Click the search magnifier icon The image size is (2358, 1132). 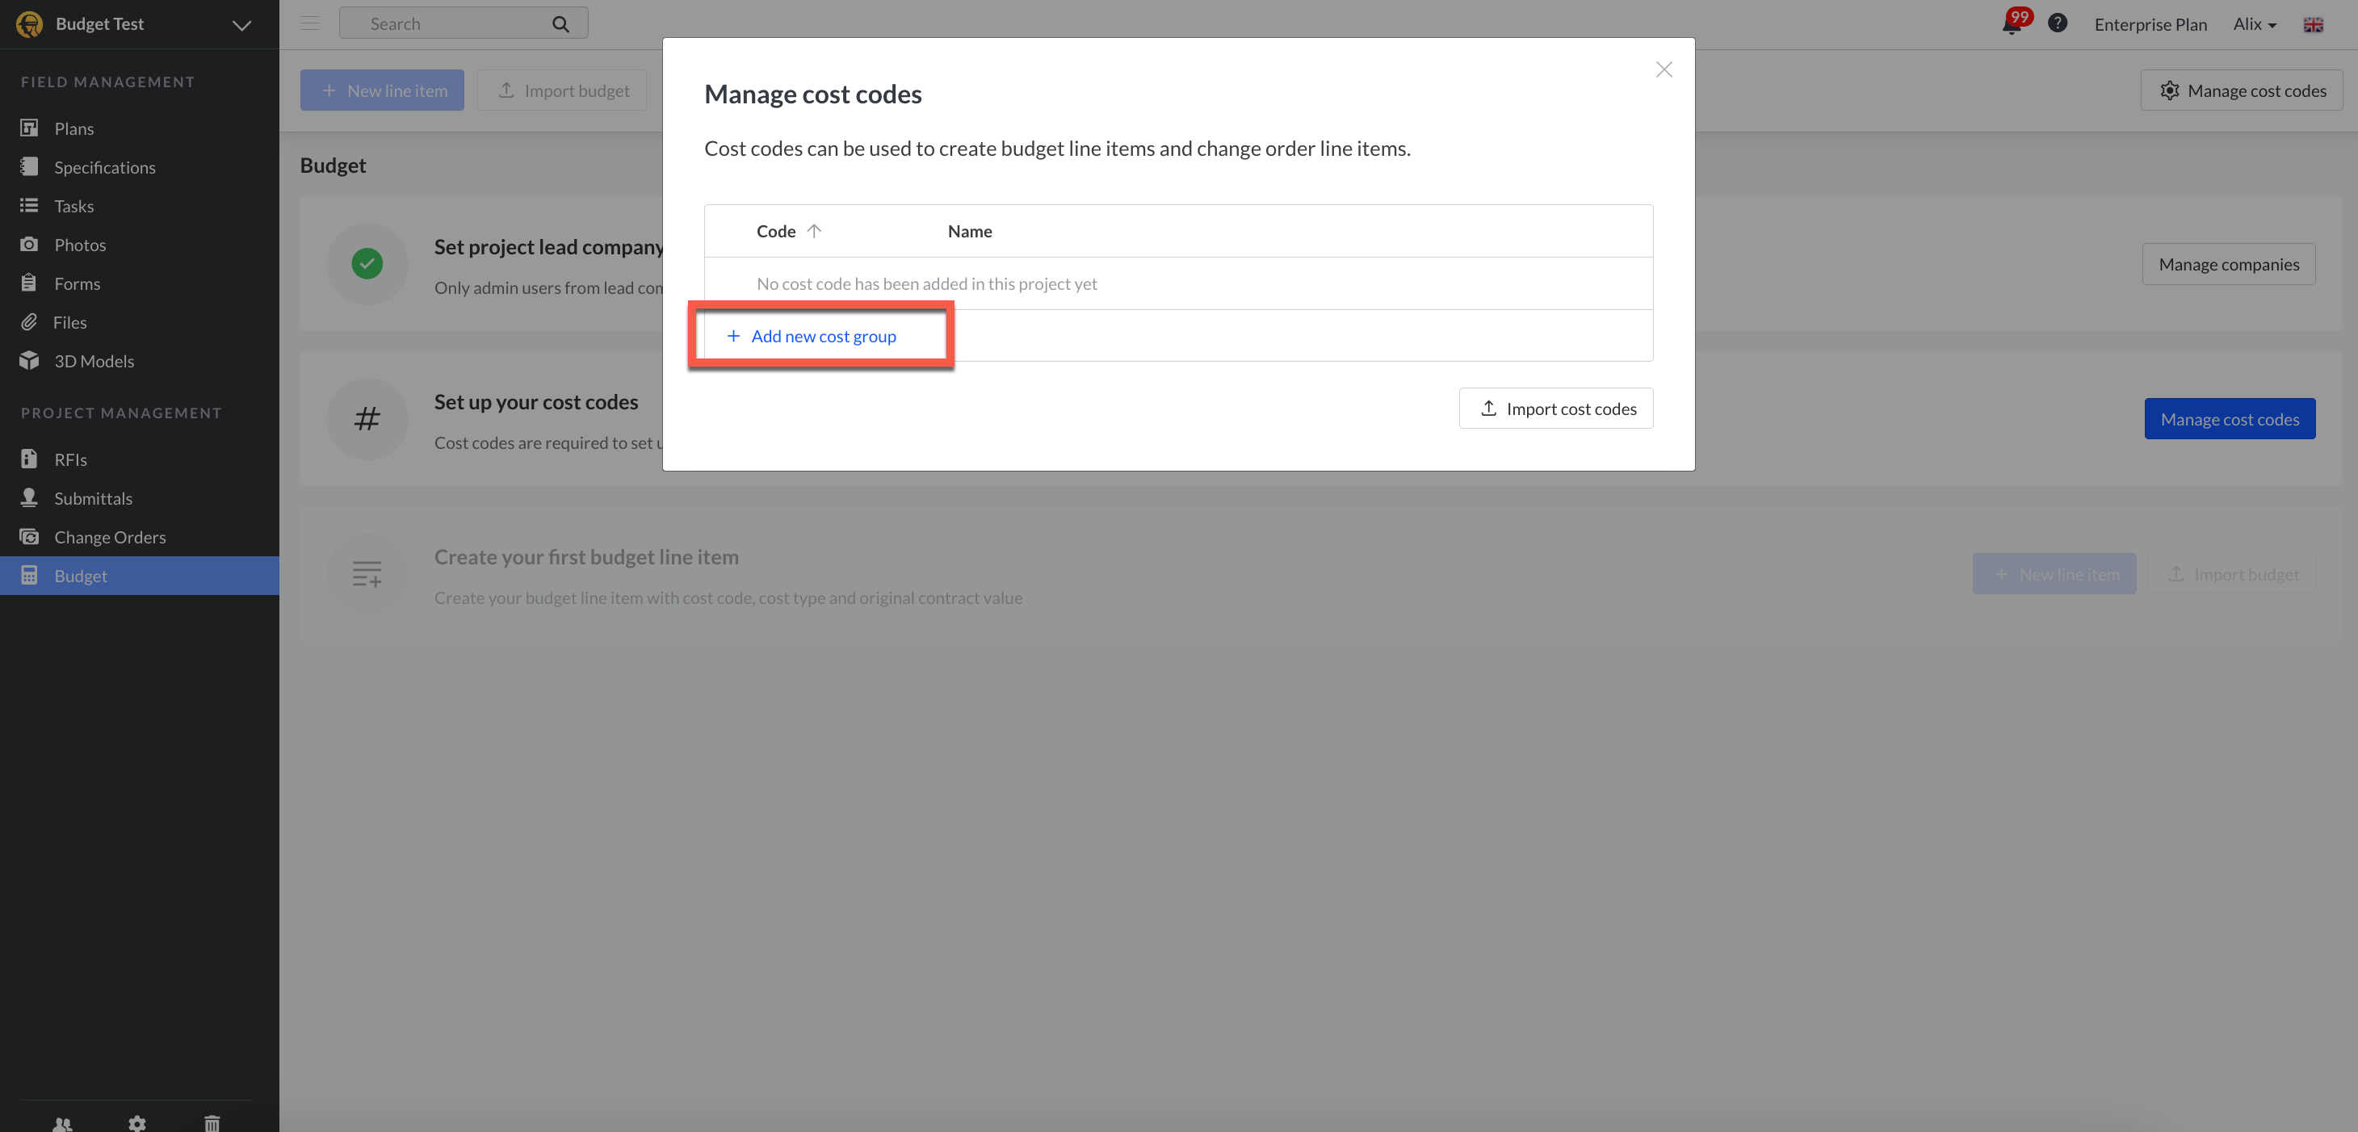560,23
